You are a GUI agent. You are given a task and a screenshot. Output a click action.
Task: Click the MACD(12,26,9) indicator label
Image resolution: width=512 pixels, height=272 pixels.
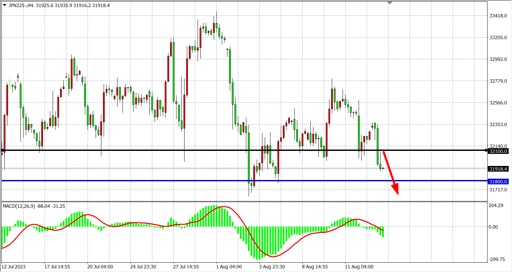34,206
